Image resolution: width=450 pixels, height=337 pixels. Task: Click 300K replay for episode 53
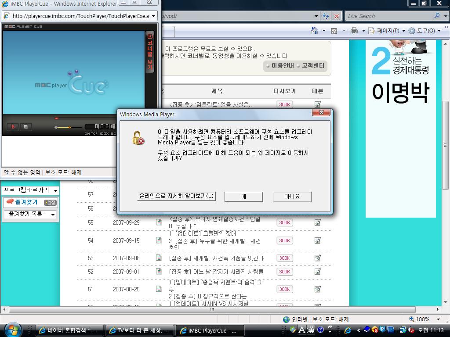coord(284,258)
